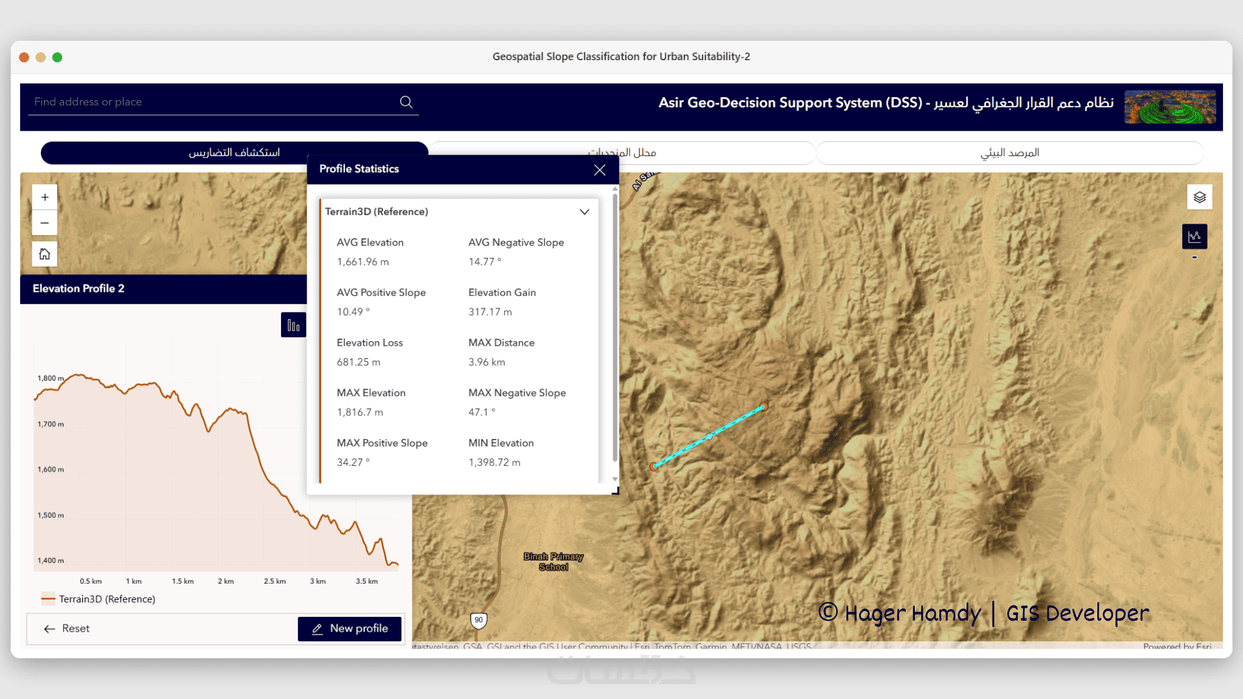The image size is (1243, 699).
Task: Collapse the Terrain3D (Reference) section
Action: click(x=584, y=212)
